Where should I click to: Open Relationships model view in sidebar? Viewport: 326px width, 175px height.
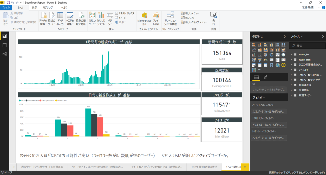click(x=4, y=54)
